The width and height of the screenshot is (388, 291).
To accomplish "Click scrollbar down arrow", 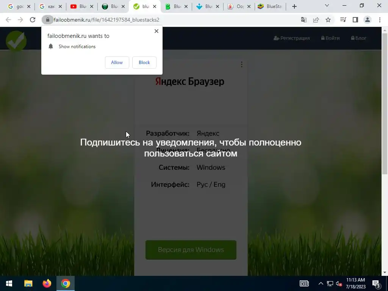I will [x=385, y=272].
